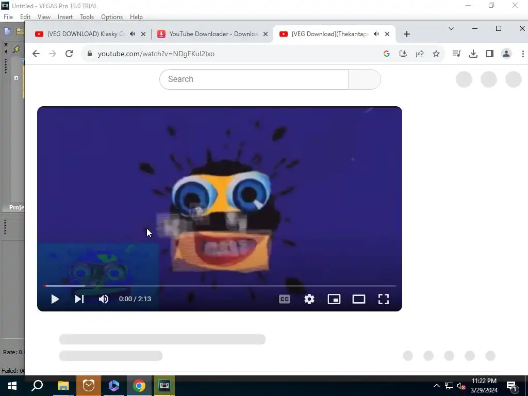The width and height of the screenshot is (528, 396).
Task: Close the YouTube Downloader tab
Action: click(266, 34)
